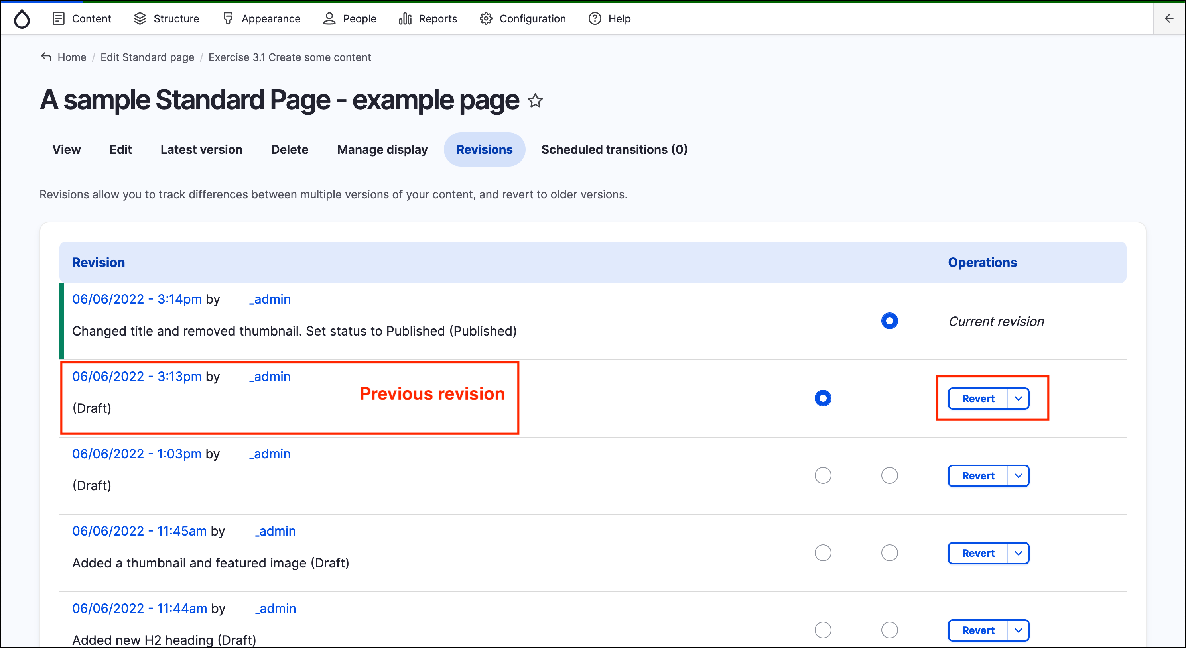The image size is (1186, 648).
Task: Select second radio button for 11:45am revision
Action: click(x=889, y=553)
